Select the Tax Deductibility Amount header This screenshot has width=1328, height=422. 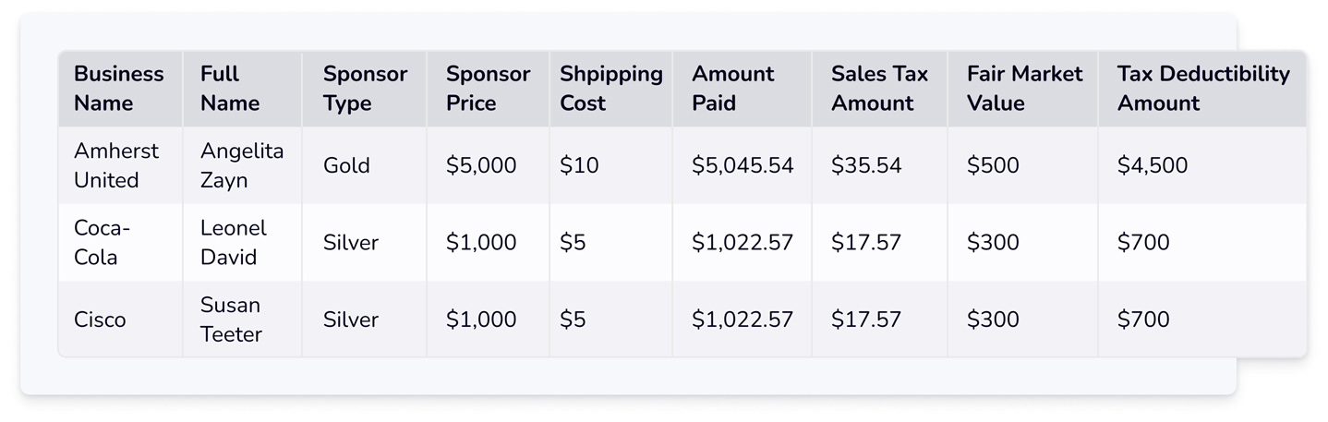click(1202, 89)
